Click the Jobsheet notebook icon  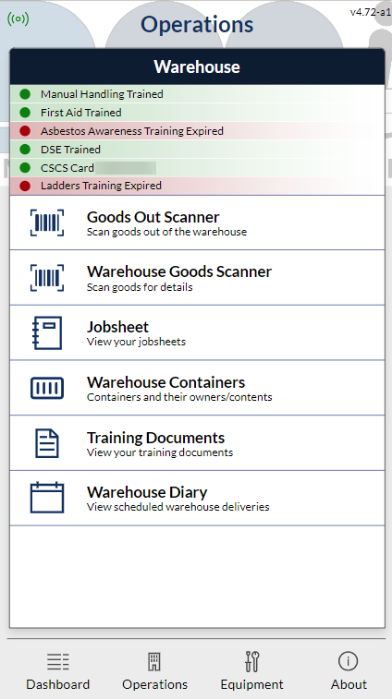[x=47, y=332]
